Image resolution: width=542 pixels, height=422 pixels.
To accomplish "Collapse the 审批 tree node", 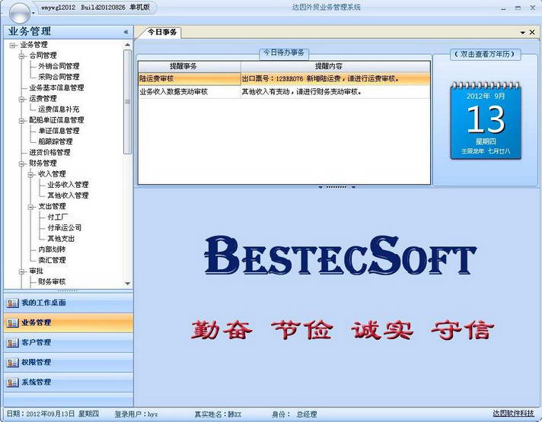I will coord(22,271).
